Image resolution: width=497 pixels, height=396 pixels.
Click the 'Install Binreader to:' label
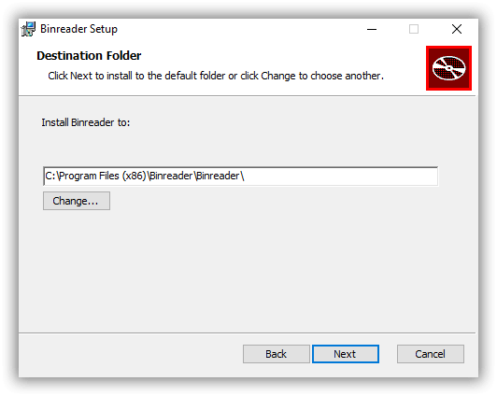click(86, 122)
